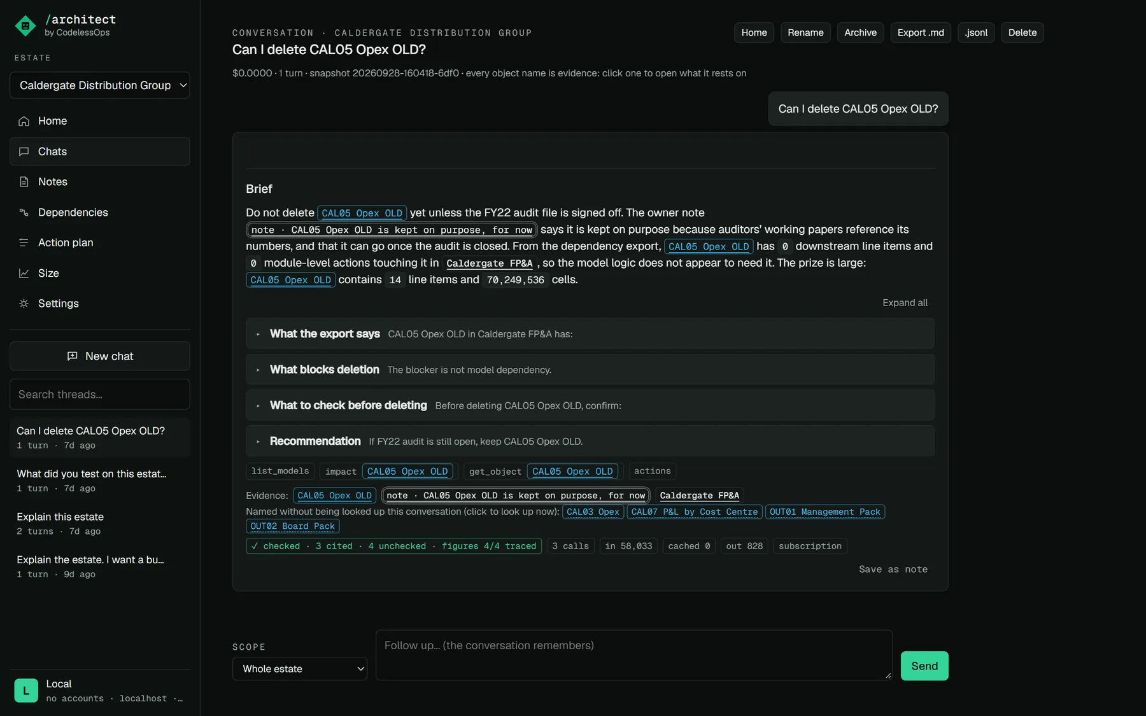Open the Caldergate Distribution Group estate dropdown
Viewport: 1146px width, 716px height.
click(100, 85)
